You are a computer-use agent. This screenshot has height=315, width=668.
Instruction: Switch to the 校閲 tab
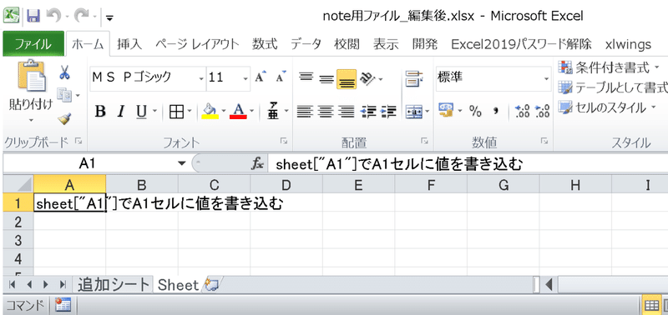(x=347, y=44)
